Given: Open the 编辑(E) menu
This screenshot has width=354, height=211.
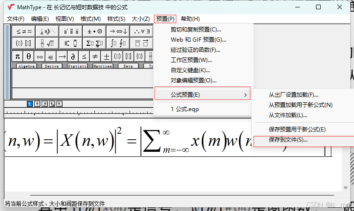Looking at the screenshot, I should [40, 19].
